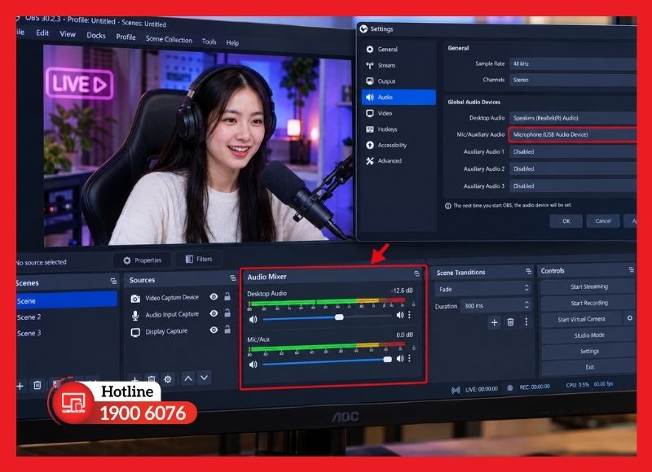Viewport: 652px width, 472px height.
Task: Switch to Advanced settings tab
Action: pos(399,161)
